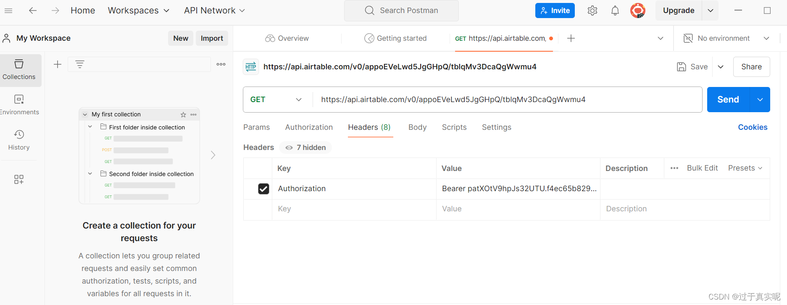The image size is (787, 305).
Task: Go forward with the right arrow
Action: click(55, 11)
